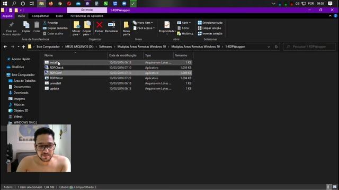Switch to the Compartilhar ribbon tab
The width and height of the screenshot is (339, 190).
click(x=40, y=16)
